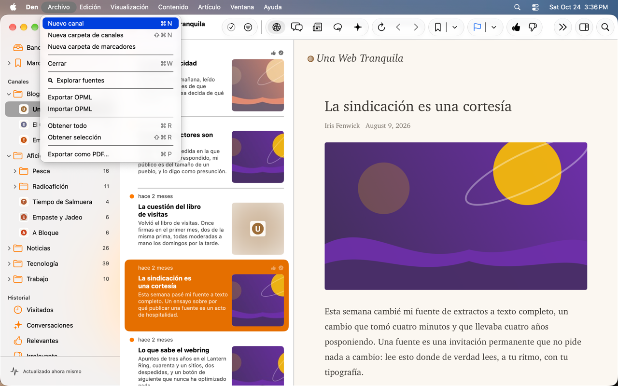The image size is (618, 386).
Task: Refresh using the circular arrow icon
Action: pyautogui.click(x=381, y=28)
